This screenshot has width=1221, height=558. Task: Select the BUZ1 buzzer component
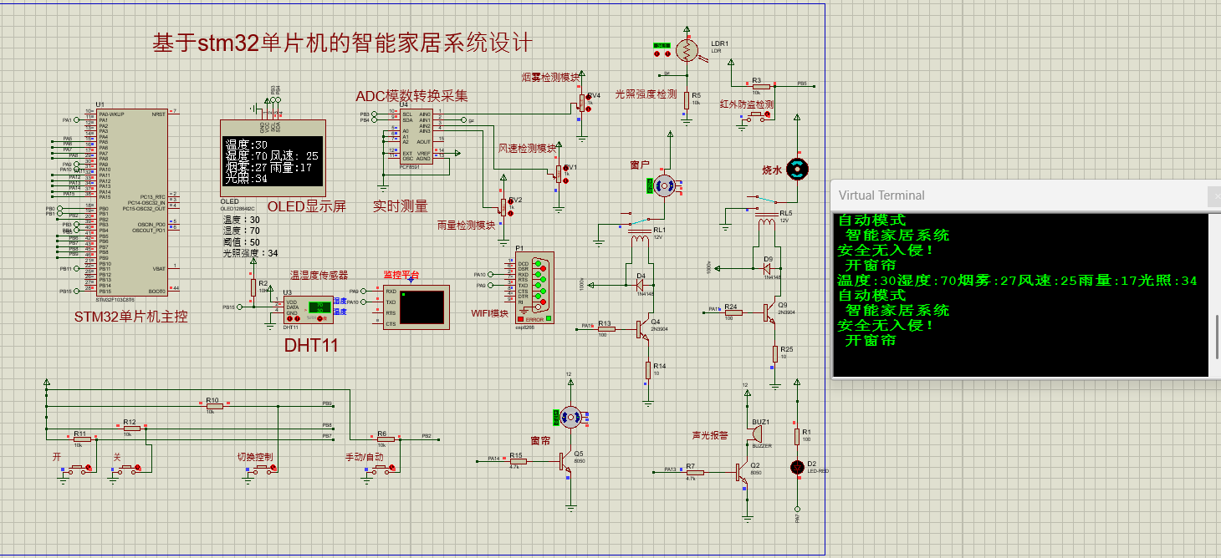pos(758,433)
